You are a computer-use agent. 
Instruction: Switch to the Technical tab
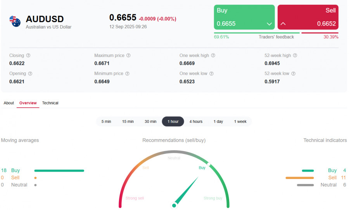point(50,103)
